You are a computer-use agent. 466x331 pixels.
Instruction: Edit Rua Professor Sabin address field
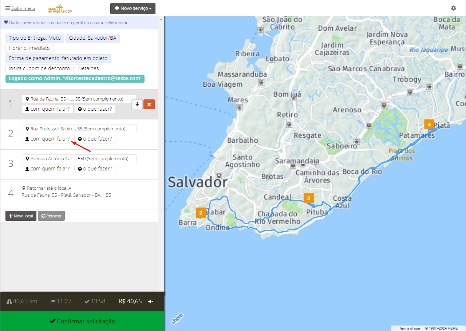point(79,129)
